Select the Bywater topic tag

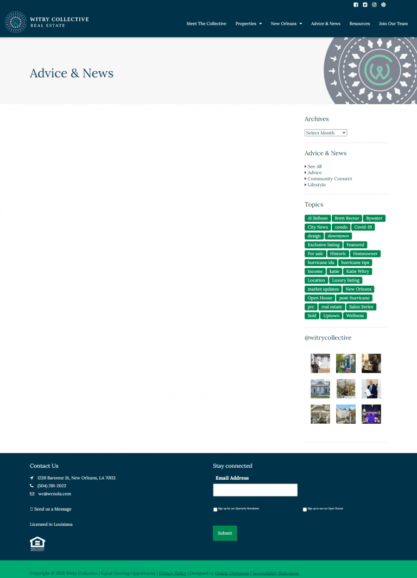374,218
